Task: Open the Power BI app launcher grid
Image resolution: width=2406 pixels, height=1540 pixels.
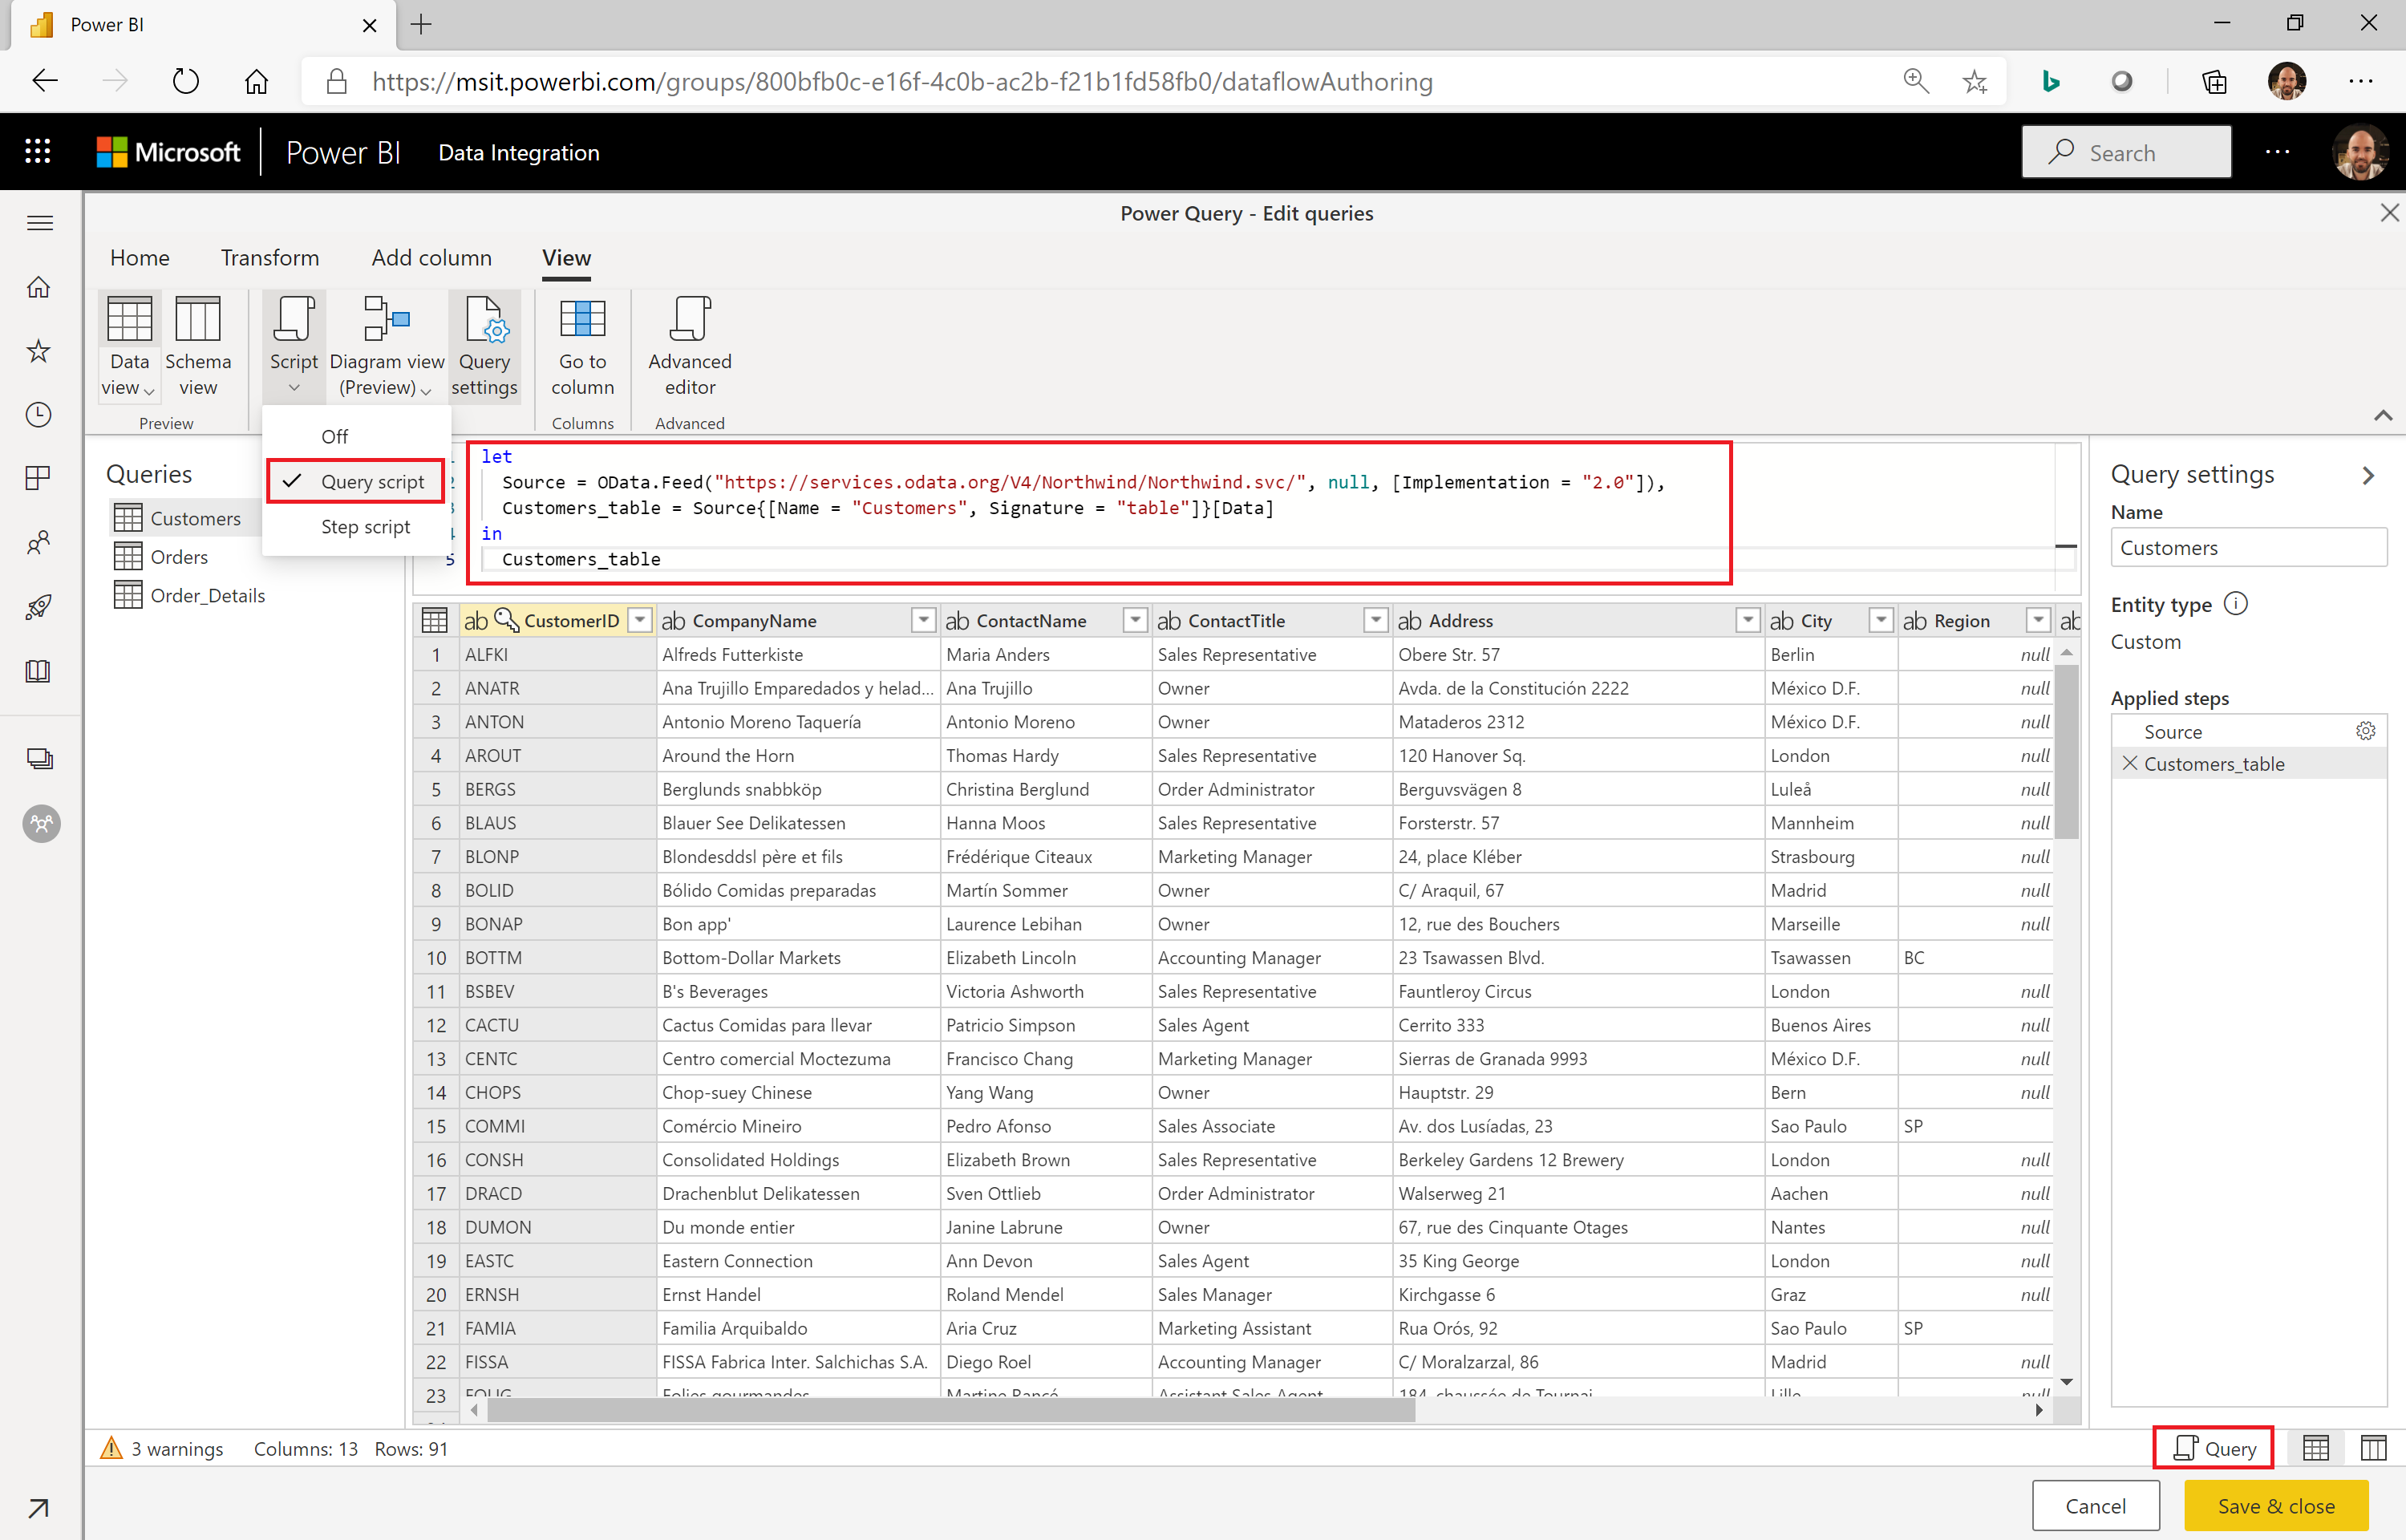Action: 38,152
